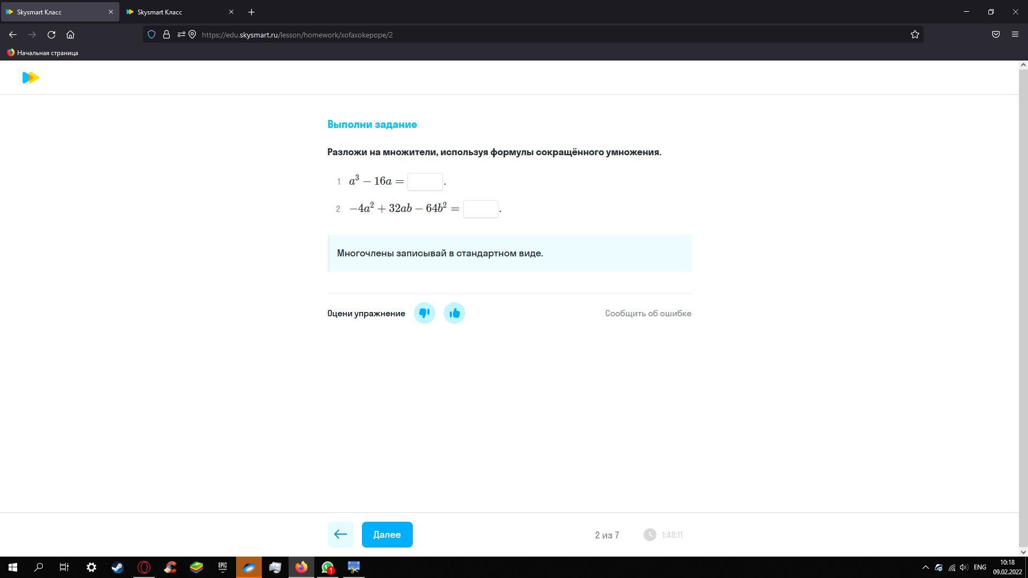Open Начальная страница bookmark

[42, 53]
